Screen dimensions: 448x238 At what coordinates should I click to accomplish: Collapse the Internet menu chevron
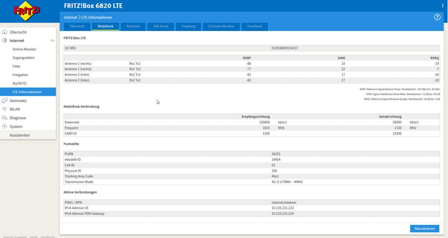(52, 41)
